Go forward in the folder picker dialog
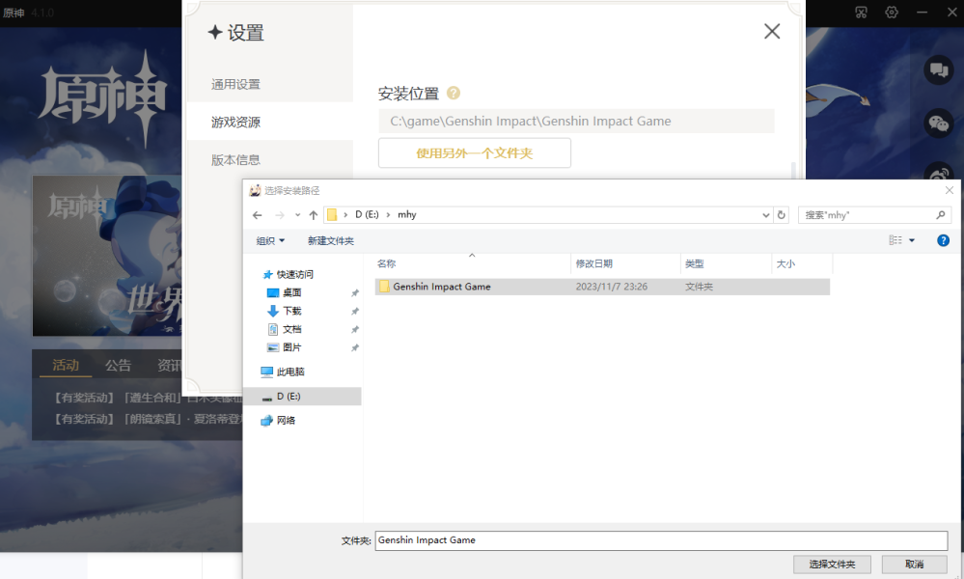Screen dimensions: 964x579 click(x=280, y=215)
